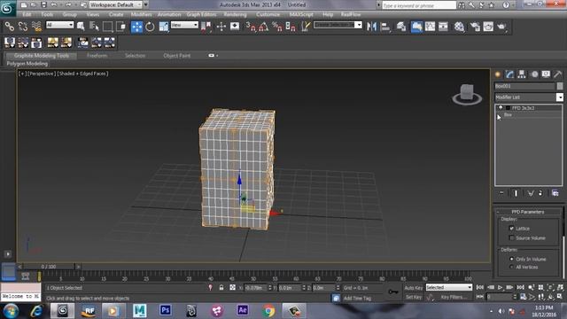Open the key mode Selected dropdown

coord(449,287)
